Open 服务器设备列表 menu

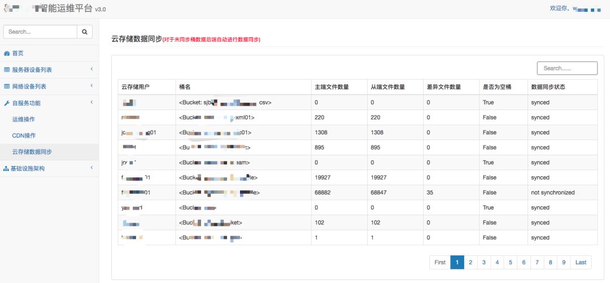click(x=49, y=70)
